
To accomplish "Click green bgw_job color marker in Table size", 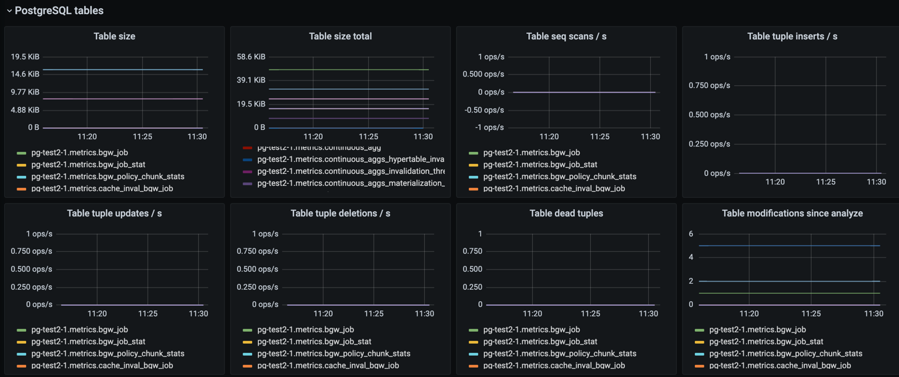I will [21, 153].
